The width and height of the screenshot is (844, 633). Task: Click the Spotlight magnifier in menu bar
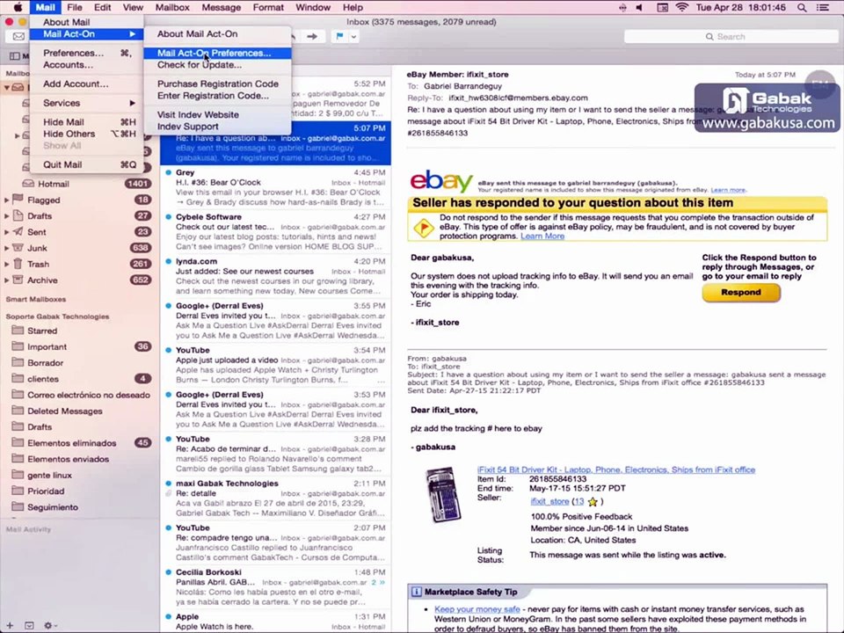point(802,8)
